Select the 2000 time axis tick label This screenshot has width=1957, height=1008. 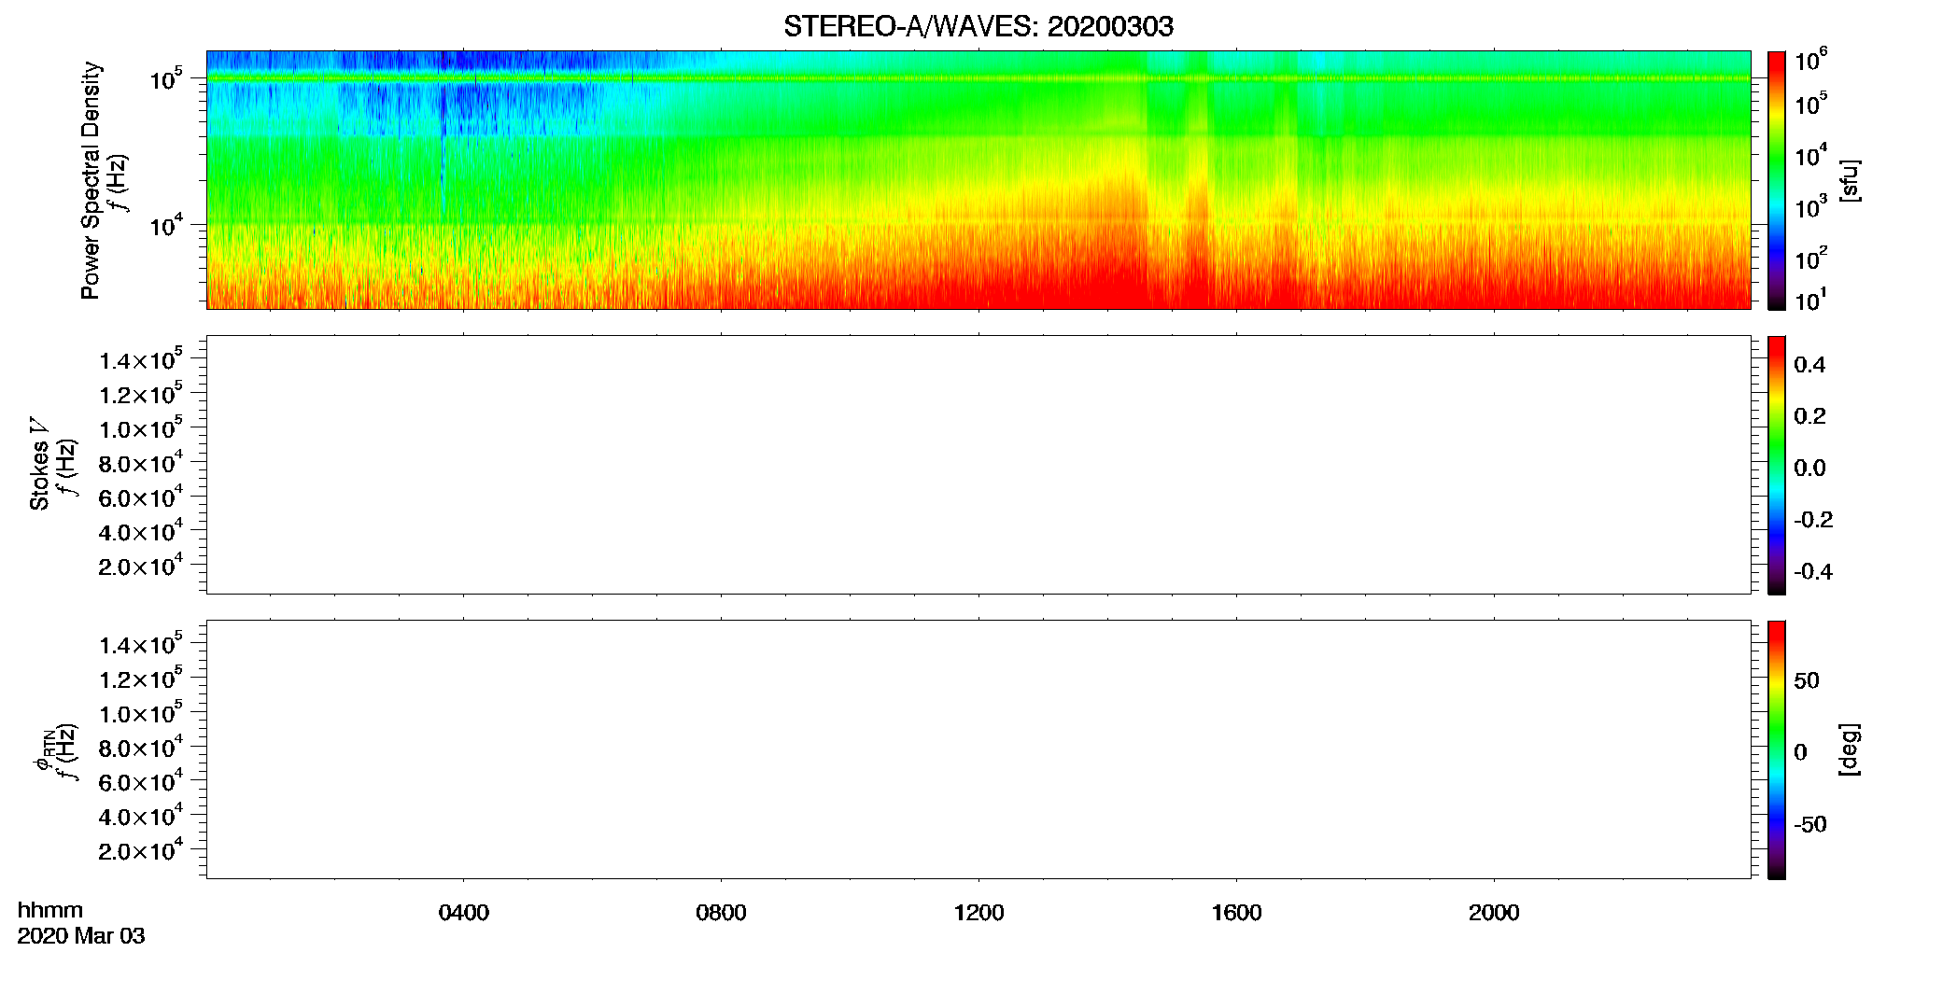[x=1494, y=913]
